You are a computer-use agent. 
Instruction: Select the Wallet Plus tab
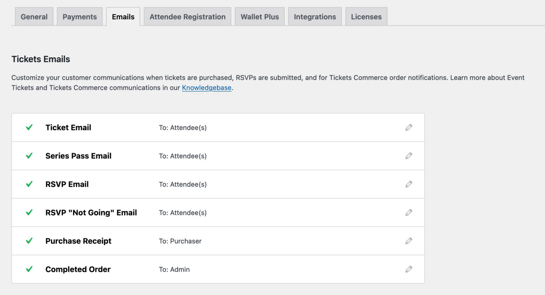click(x=260, y=17)
